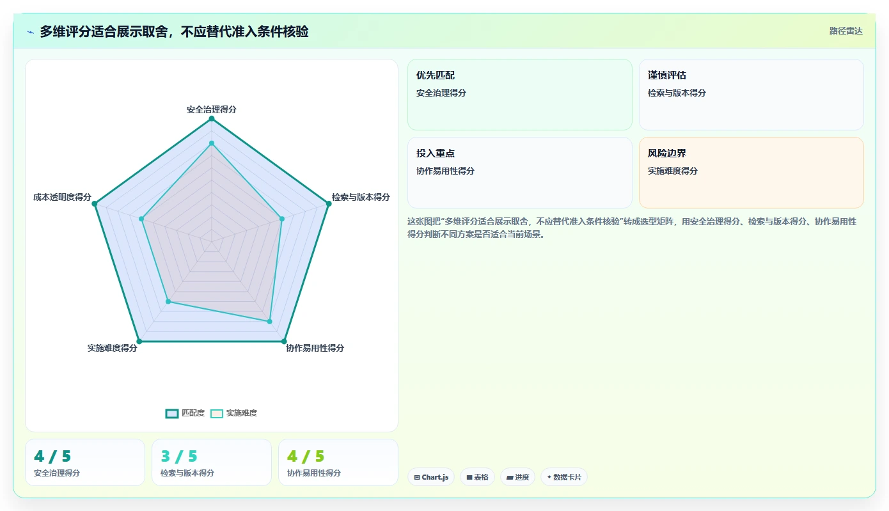889x511 pixels.
Task: Click 检索与版本得分 text inside 谨慎评估 card
Action: [677, 93]
